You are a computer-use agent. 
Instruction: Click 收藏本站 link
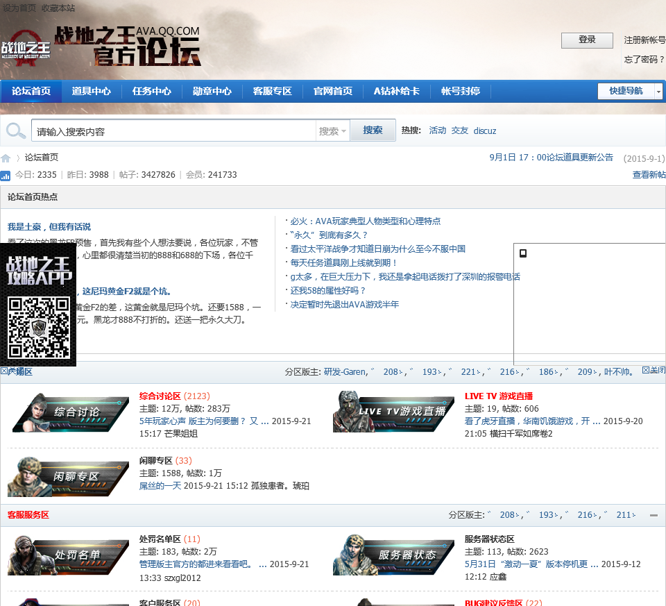click(58, 8)
